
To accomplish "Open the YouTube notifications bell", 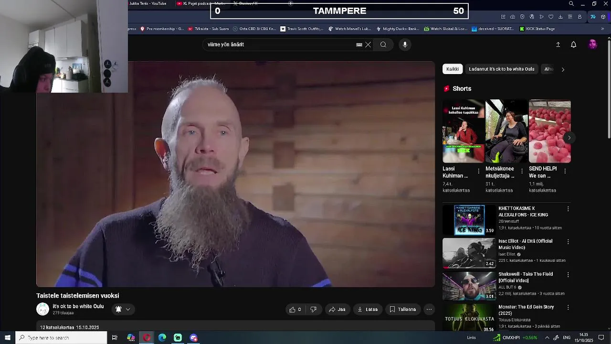I will tap(574, 44).
